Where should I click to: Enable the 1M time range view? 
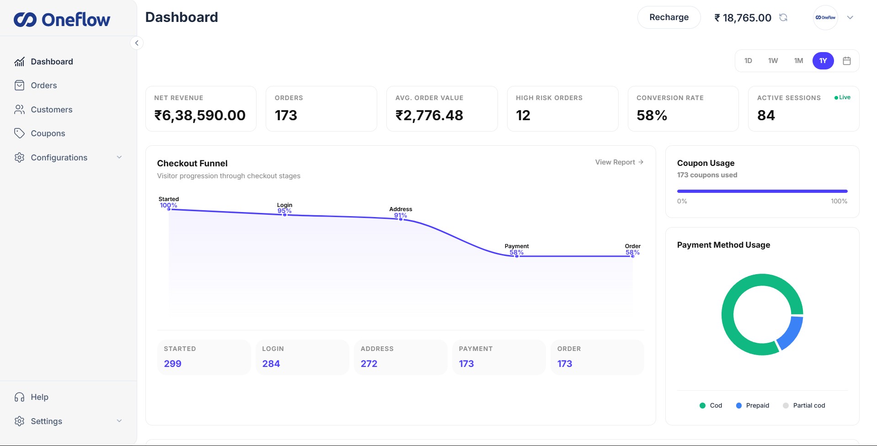coord(798,60)
